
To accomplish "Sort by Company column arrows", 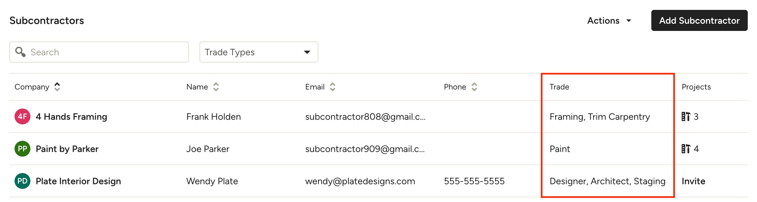I will 57,87.
